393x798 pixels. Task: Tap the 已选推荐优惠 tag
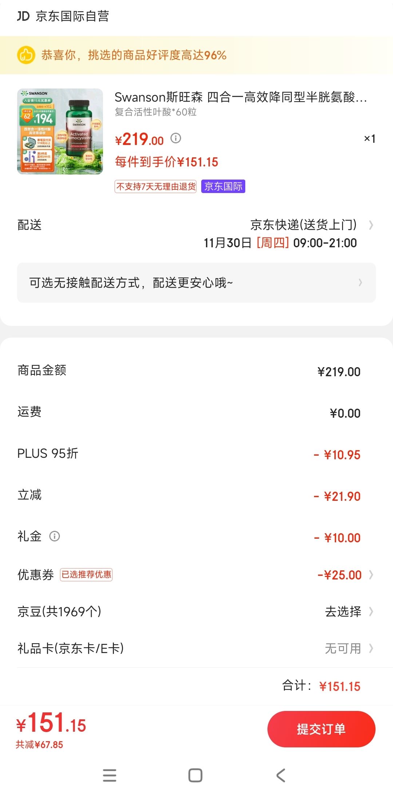[x=86, y=575]
